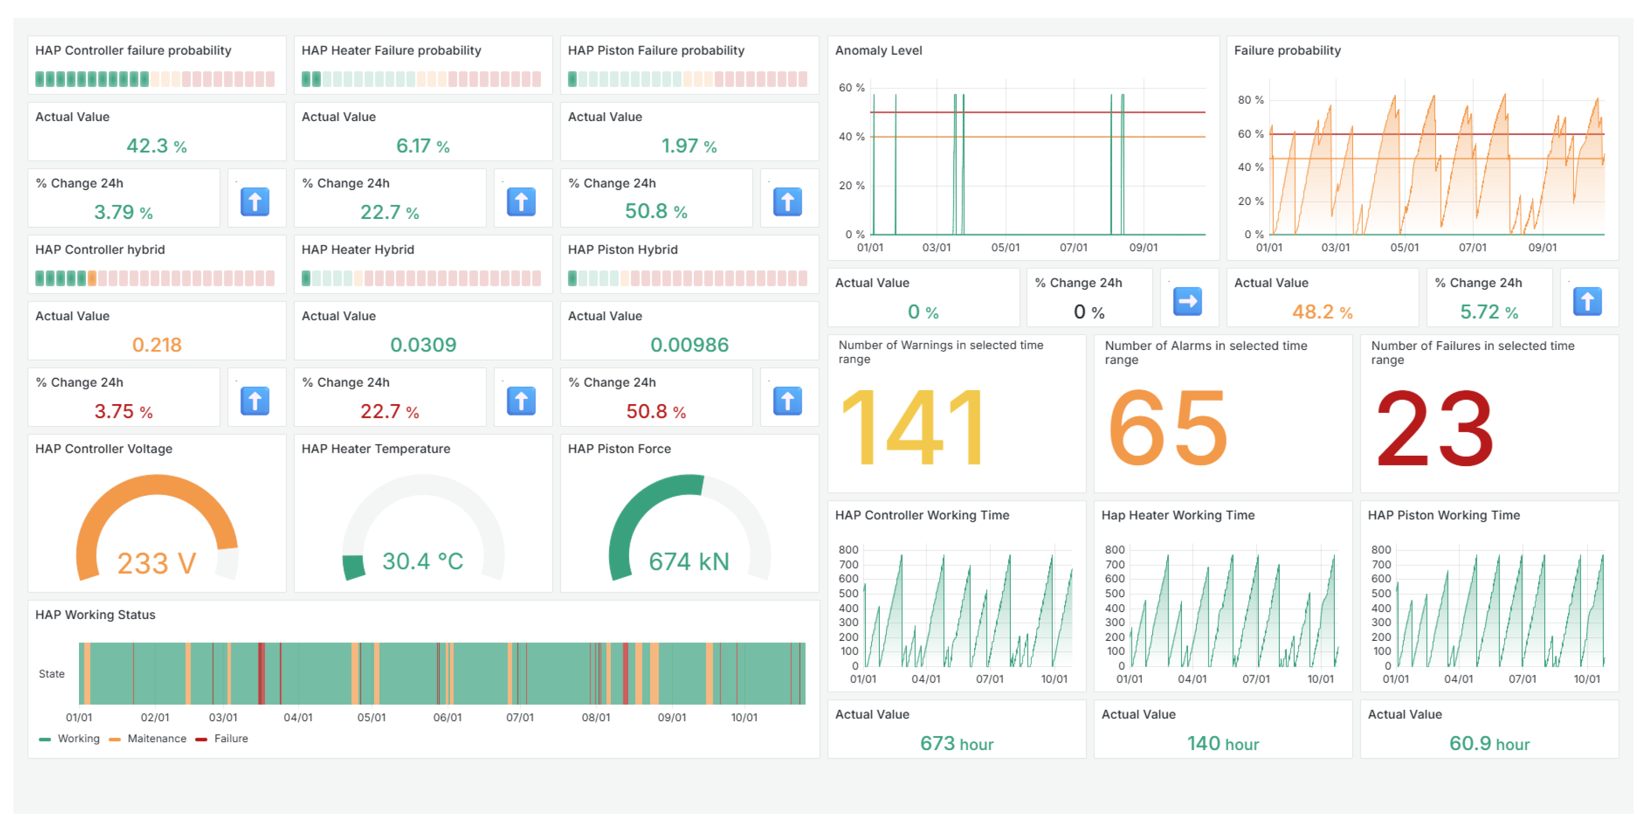Click the up arrow beside Piston Failure % Change 24h
This screenshot has width=1646, height=826.
(787, 202)
